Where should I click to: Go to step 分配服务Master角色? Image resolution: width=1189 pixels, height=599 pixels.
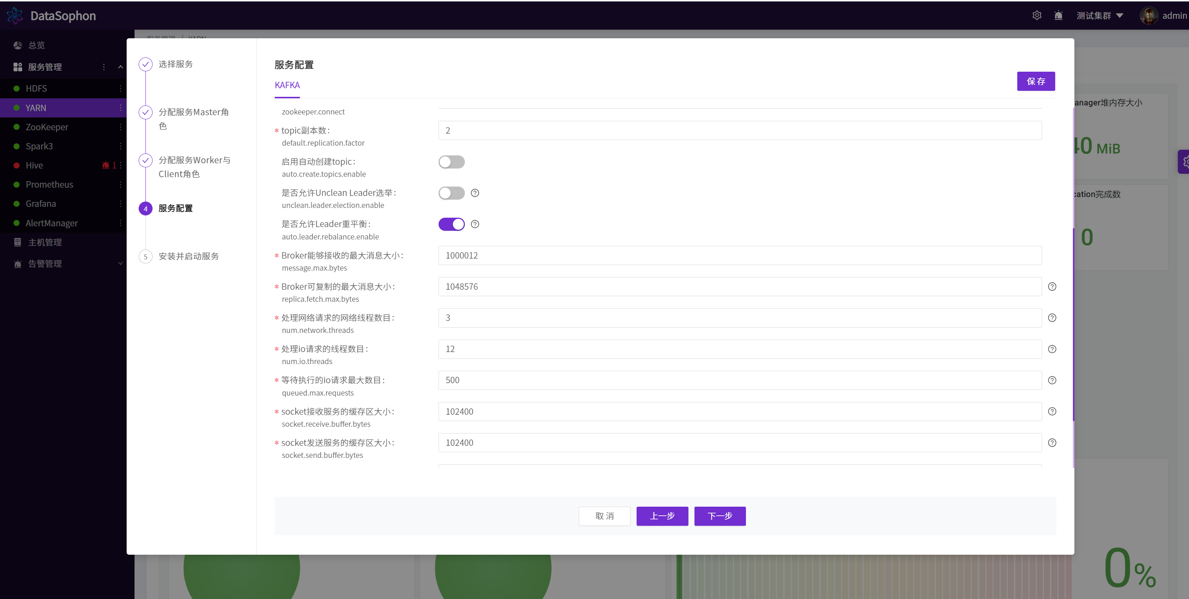pos(184,119)
